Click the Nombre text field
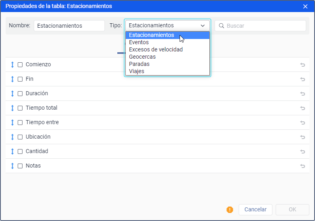The image size is (315, 221). coord(69,26)
